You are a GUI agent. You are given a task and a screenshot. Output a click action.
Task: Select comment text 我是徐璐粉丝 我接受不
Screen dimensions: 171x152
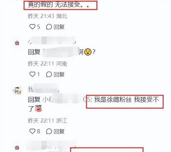point(127,100)
